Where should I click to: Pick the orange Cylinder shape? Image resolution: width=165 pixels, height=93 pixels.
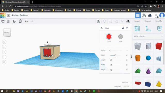[x=138, y=58]
